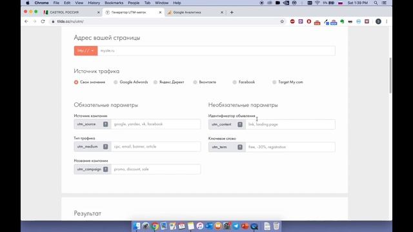
Task: Click the utm_medium help question mark
Action: coord(105,147)
